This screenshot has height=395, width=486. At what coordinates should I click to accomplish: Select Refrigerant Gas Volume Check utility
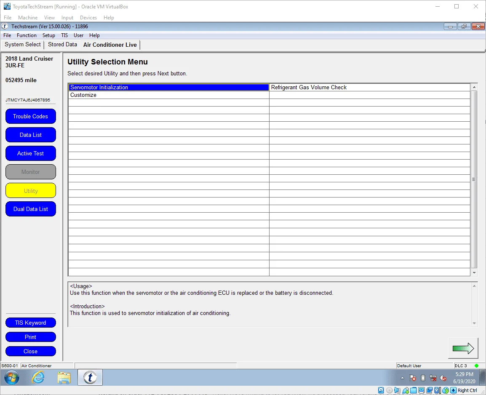coord(369,87)
